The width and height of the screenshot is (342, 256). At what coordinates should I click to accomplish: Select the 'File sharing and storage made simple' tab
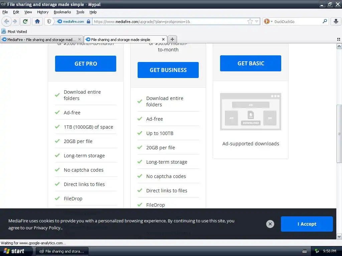(125, 39)
